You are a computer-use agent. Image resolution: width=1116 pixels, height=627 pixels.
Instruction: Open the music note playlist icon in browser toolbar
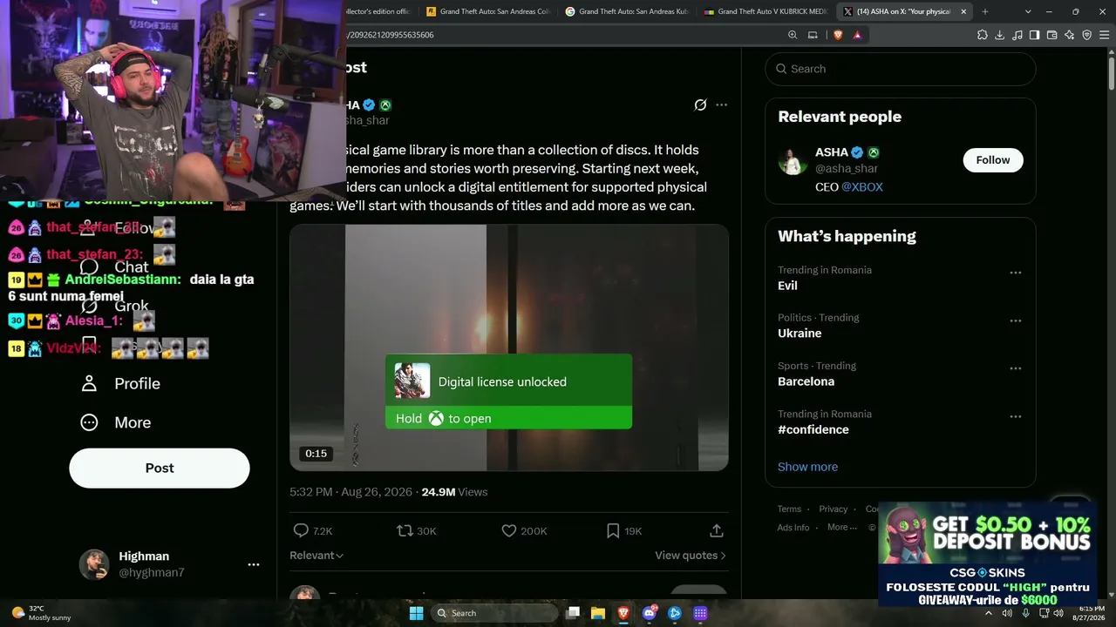pos(1017,35)
